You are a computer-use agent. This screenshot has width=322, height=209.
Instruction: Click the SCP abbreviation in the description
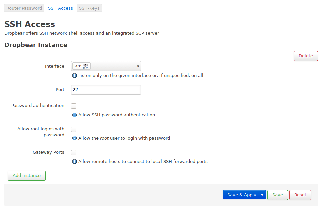pos(140,33)
